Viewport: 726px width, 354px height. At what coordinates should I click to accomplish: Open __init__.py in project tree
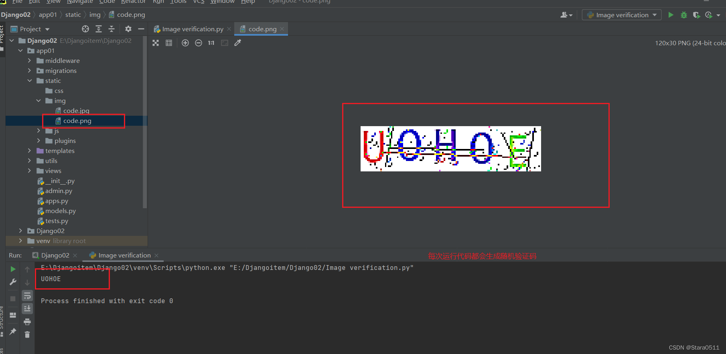tap(56, 181)
